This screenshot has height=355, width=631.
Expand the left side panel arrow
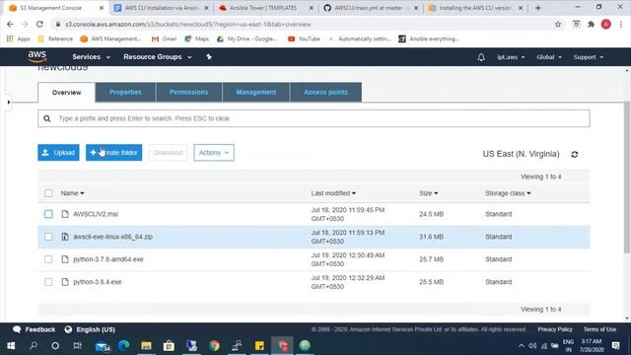coord(9,102)
